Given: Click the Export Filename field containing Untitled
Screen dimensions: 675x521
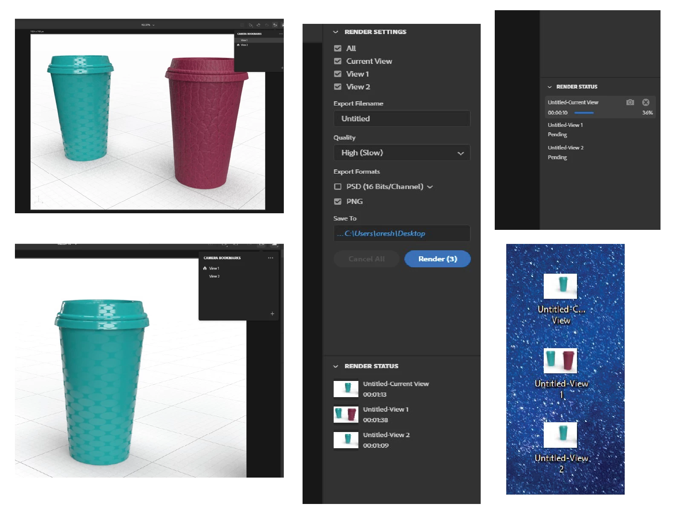Looking at the screenshot, I should tap(402, 118).
